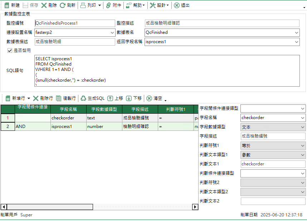Click the 列印 (Print) printer icon
Viewport: 307px width, 221px height.
83,5
